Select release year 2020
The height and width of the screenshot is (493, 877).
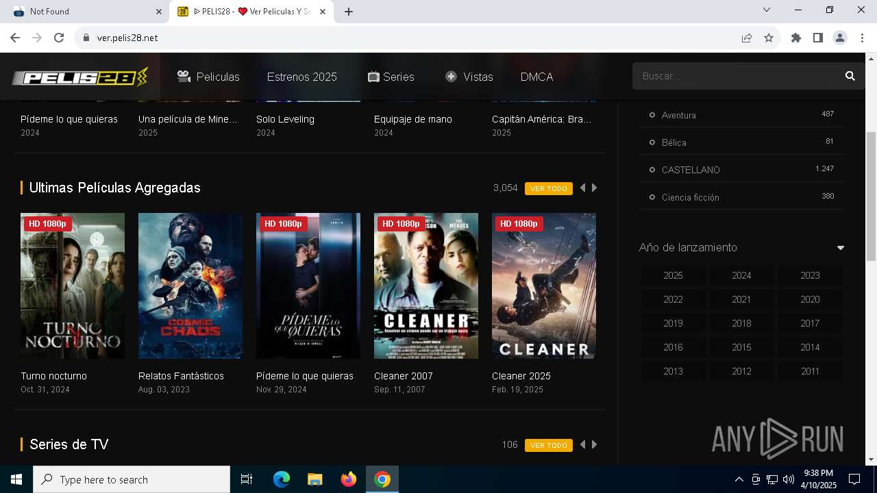[x=810, y=299]
